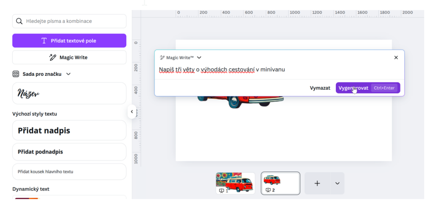Screen dimensions: 432x208
Task: Open the Magic Write™ dropdown chevron in dialog
Action: (199, 58)
